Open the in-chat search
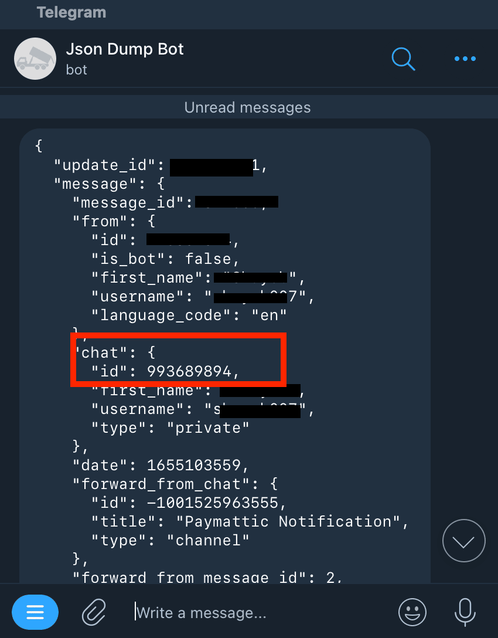This screenshot has width=498, height=638. [403, 59]
